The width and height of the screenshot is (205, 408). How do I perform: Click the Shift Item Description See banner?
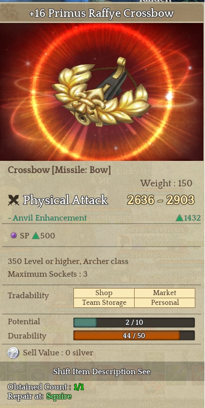pyautogui.click(x=102, y=371)
